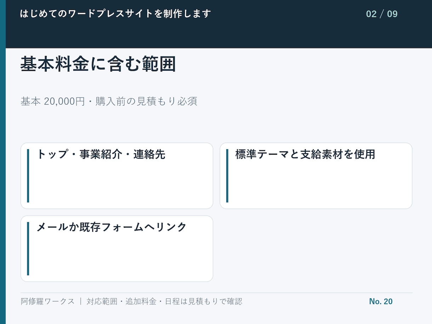This screenshot has height=324, width=432.
Task: Click the heading 基本料金に含む範囲
Action: click(98, 64)
